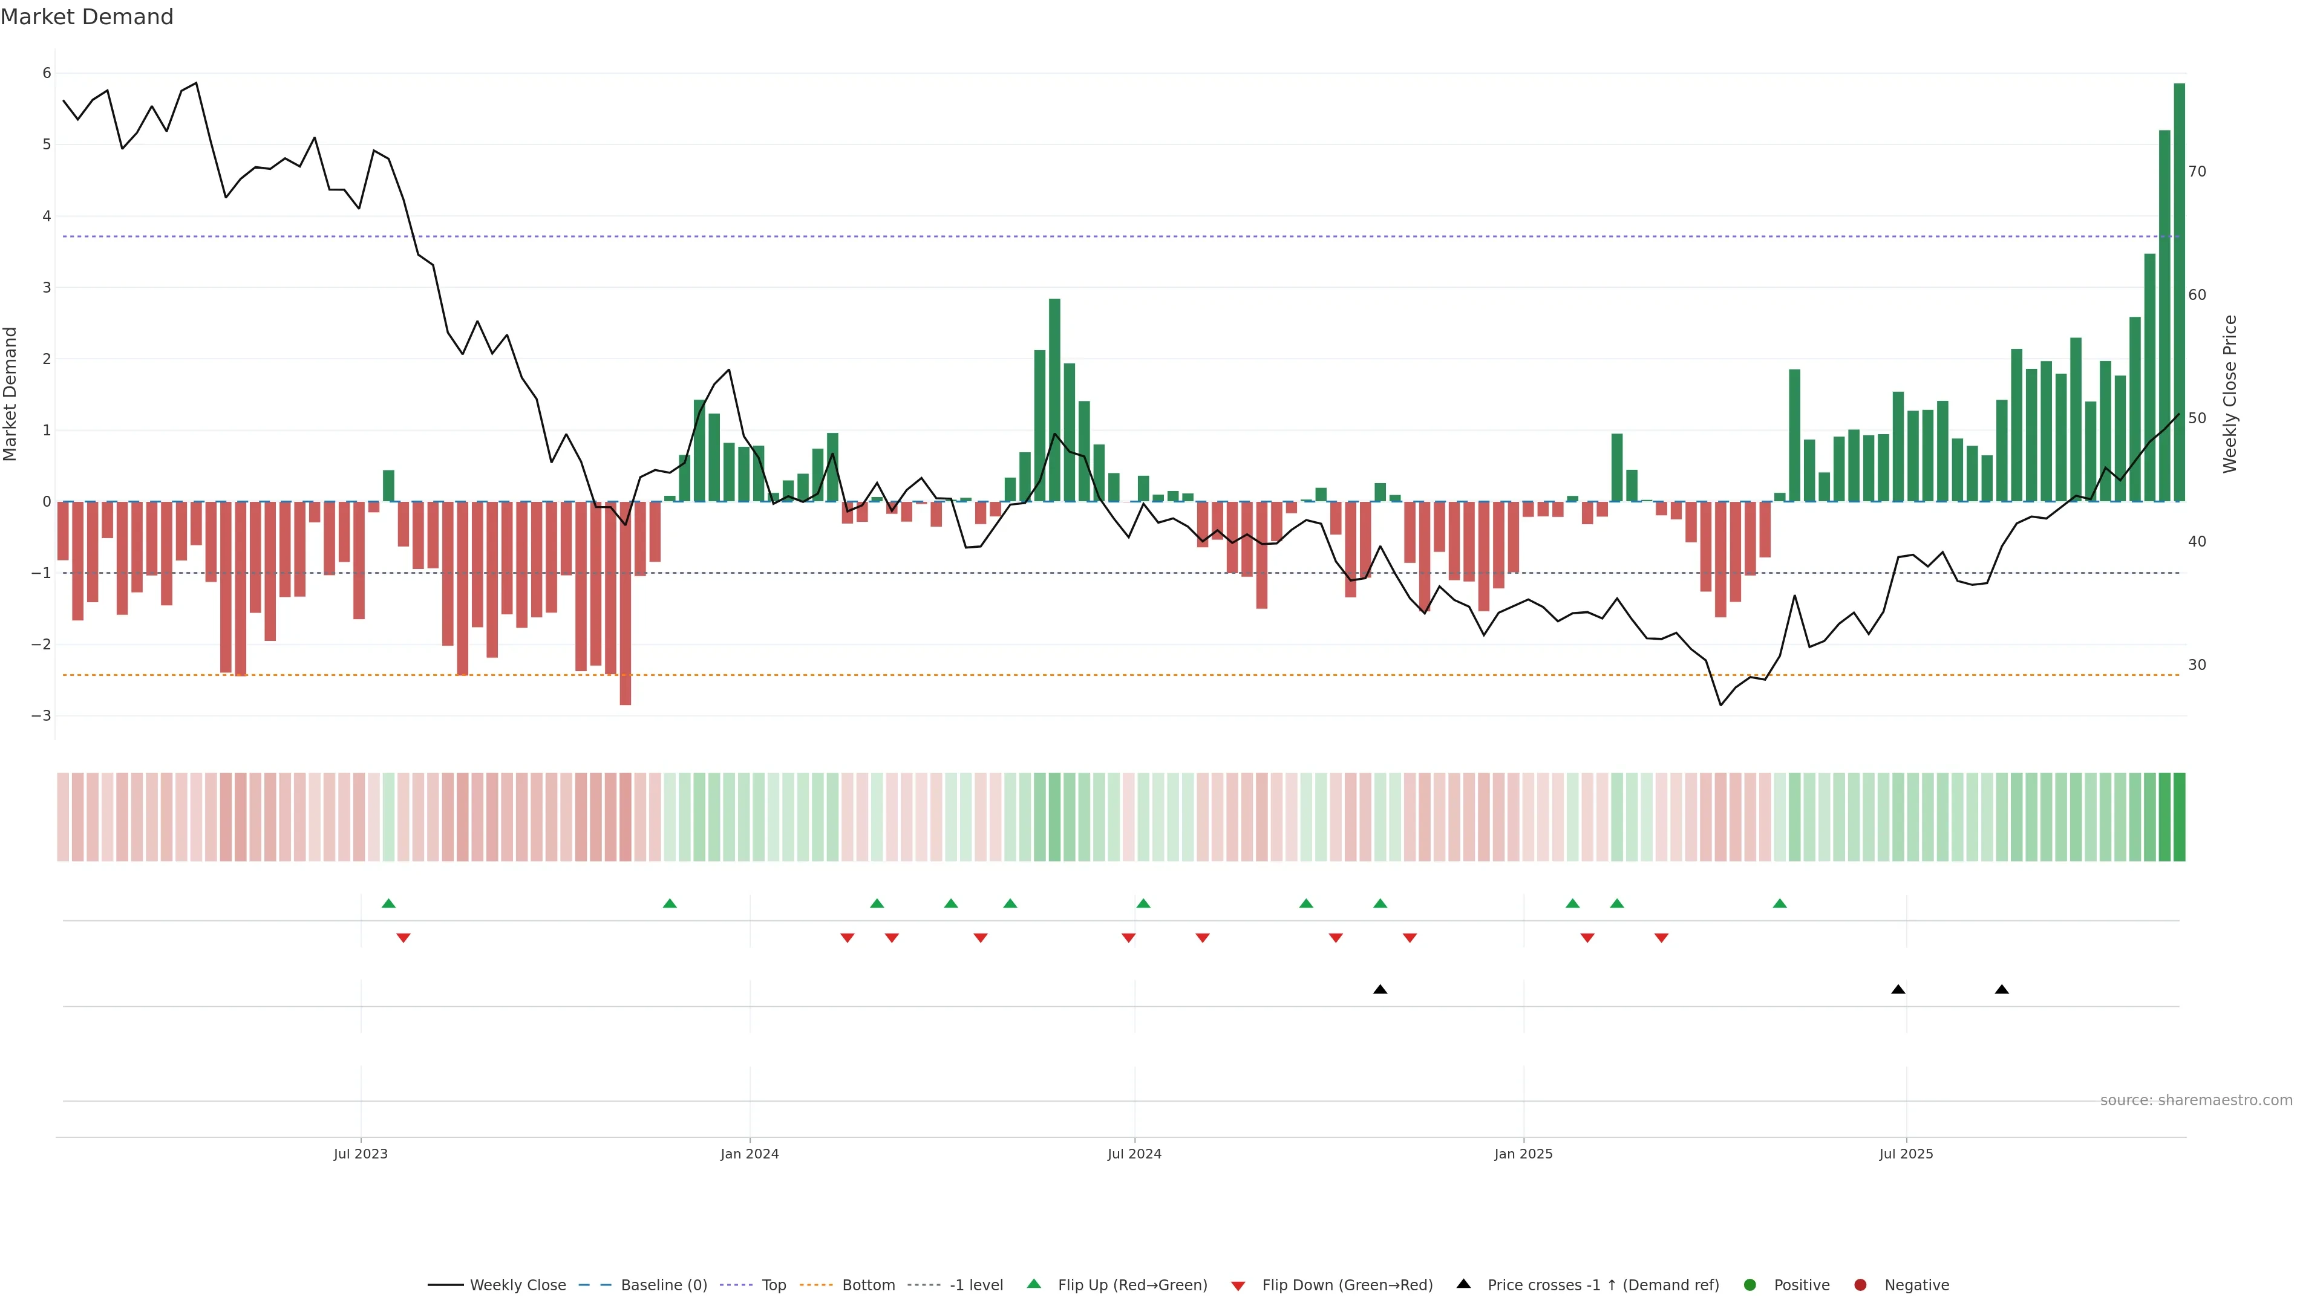Click the Market Demand chart title
Viewport: 2323px width, 1306px height.
pos(87,17)
